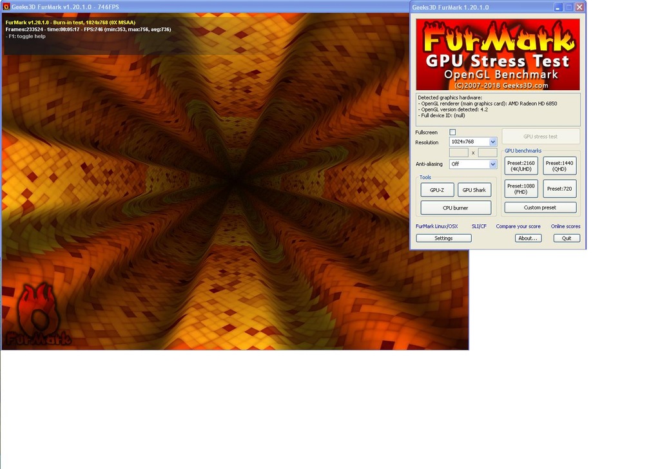Click the 'Detected graphics hardware:' heading
Screen dimensions: 660x469
[x=450, y=97]
